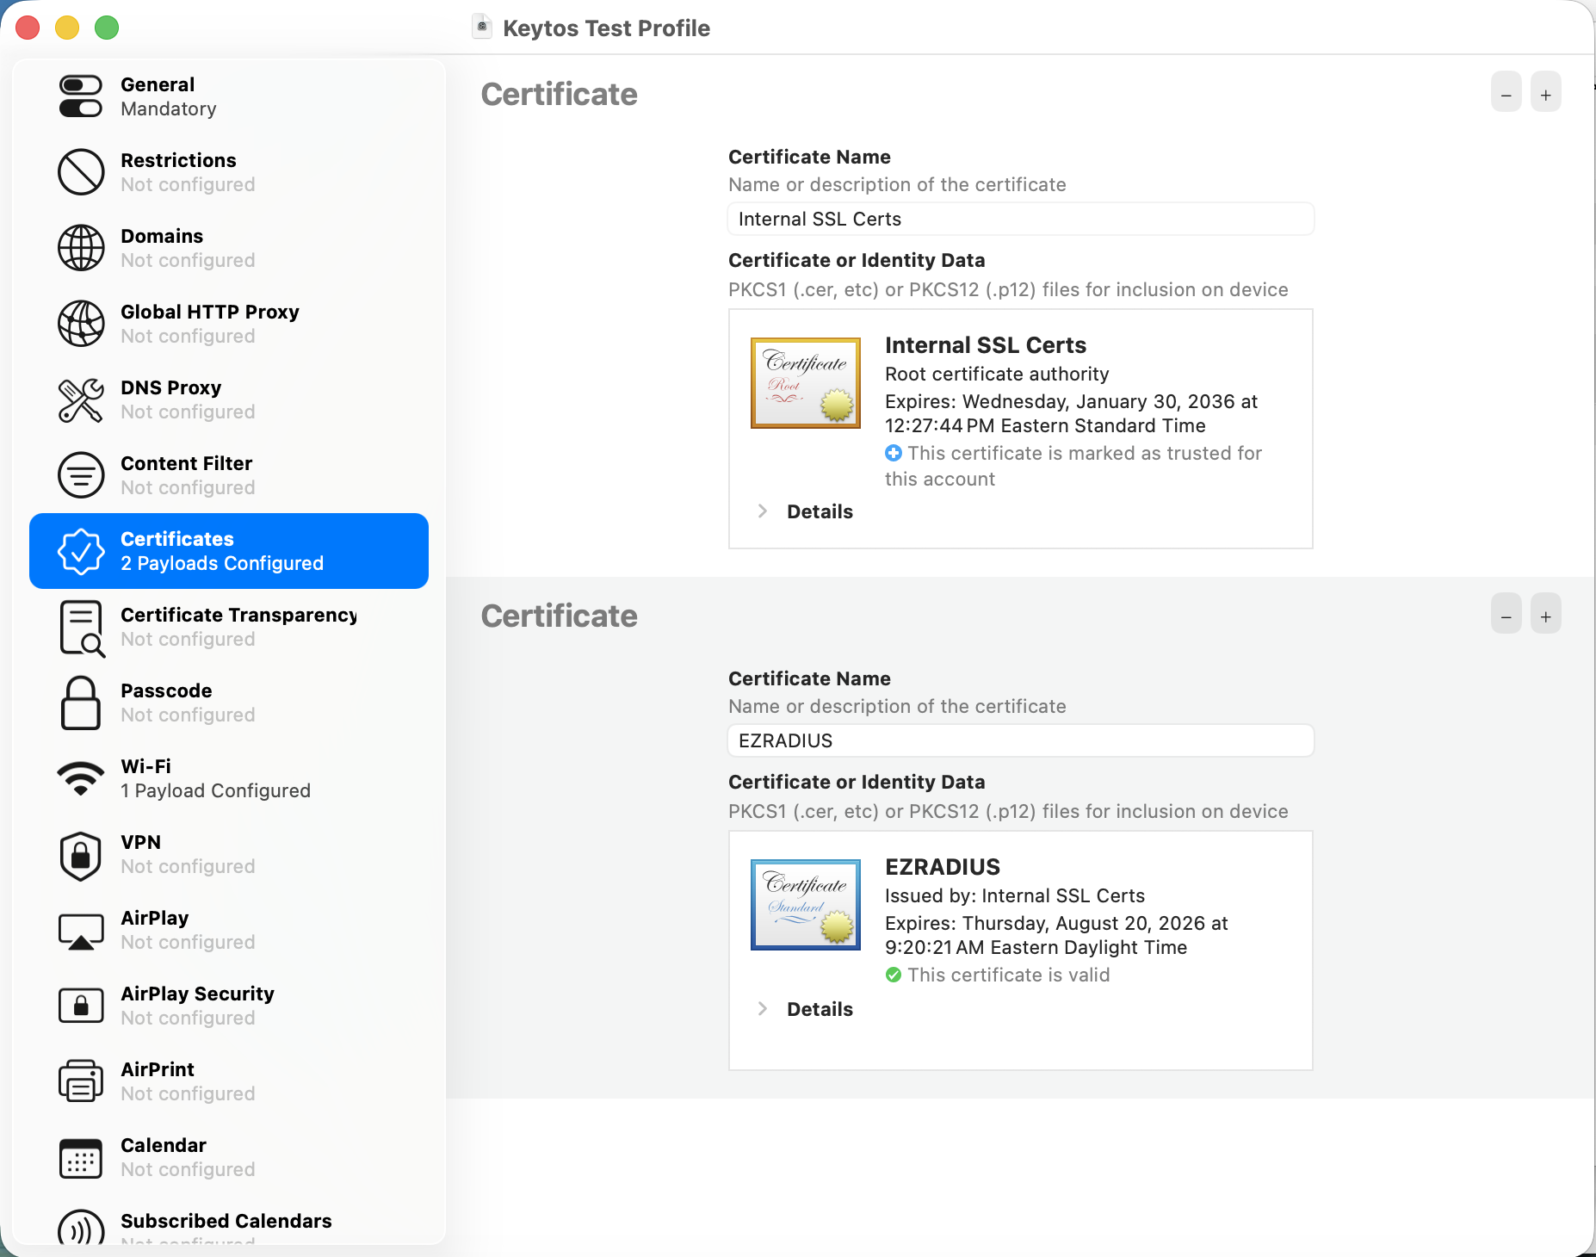
Task: Click the DNS Proxy sidebar label
Action: click(x=171, y=387)
